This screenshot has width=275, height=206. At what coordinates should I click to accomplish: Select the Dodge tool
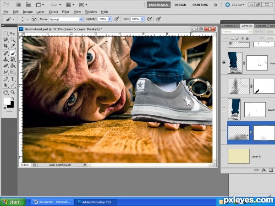(13, 72)
